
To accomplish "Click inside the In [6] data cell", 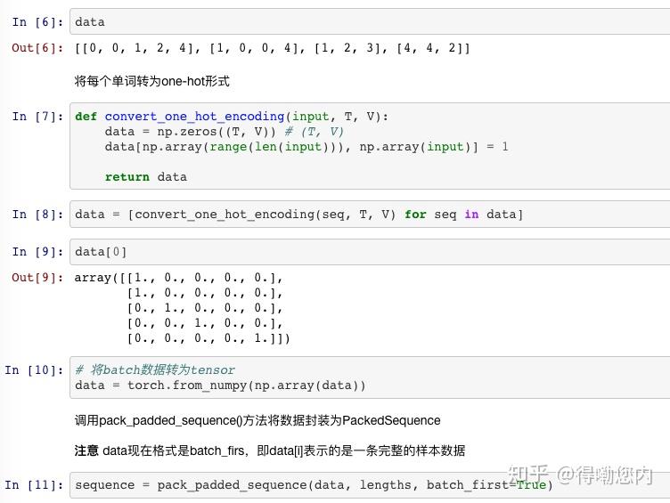I will [356, 21].
